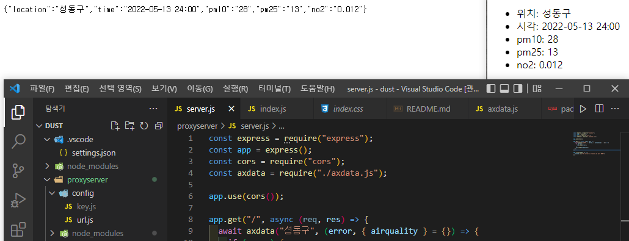Collapse all folders in the explorer
Viewport: 629px width, 241px height.
coord(158,126)
